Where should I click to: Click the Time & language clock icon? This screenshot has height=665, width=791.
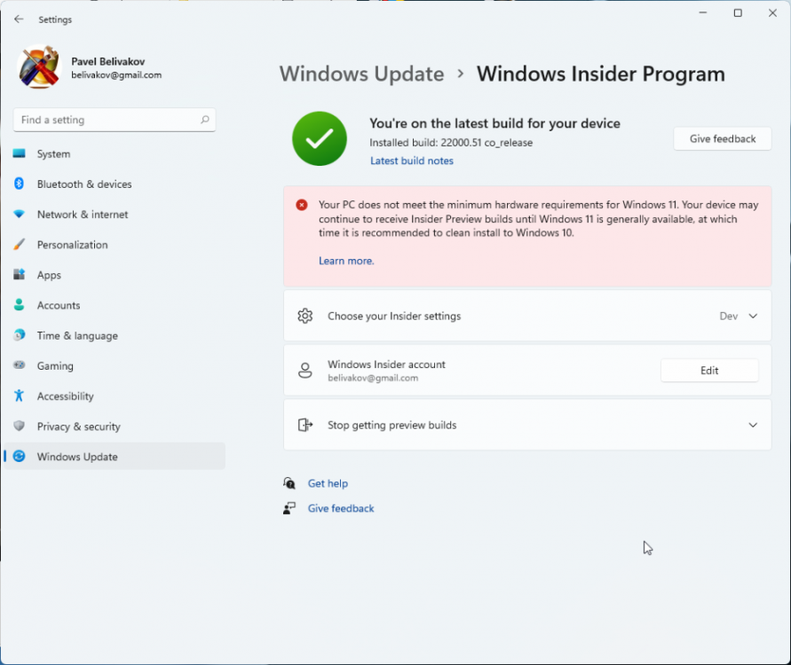[x=20, y=335]
